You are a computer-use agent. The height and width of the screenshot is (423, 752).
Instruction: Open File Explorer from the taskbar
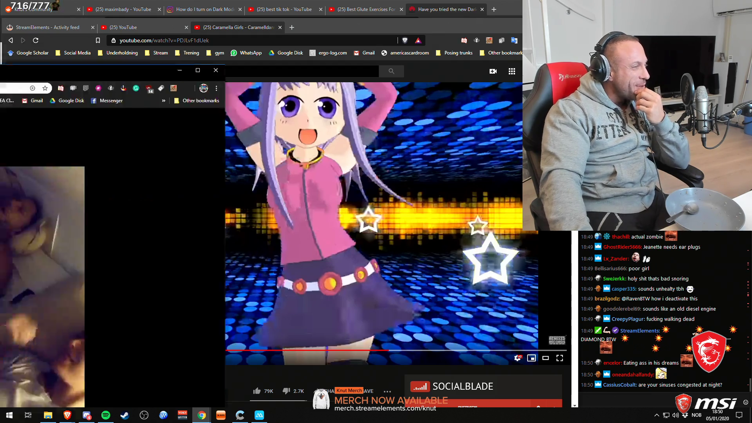[48, 415]
